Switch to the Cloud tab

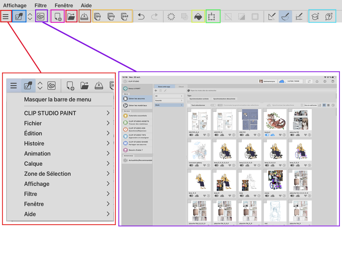tap(181, 87)
